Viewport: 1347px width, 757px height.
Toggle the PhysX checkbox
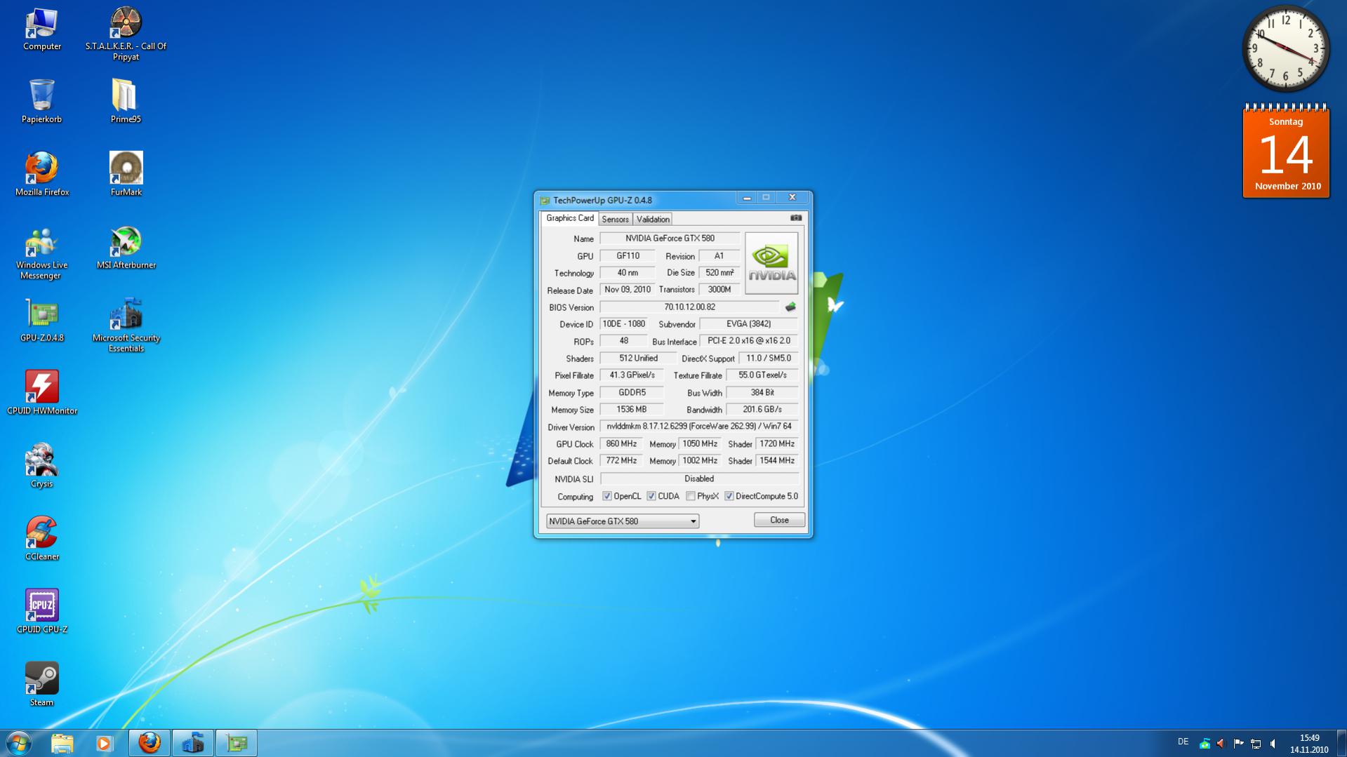click(691, 497)
